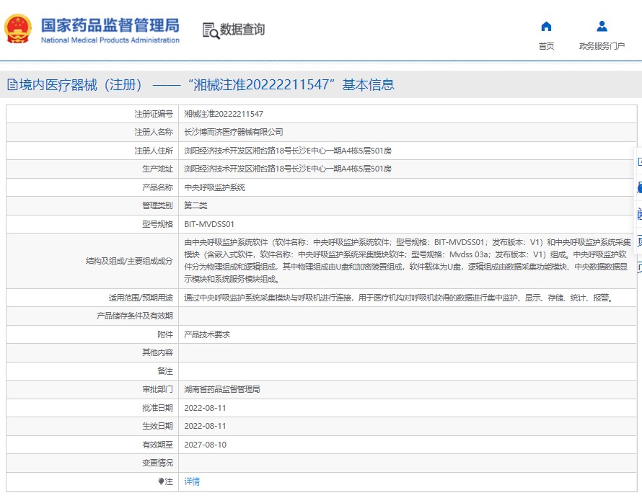Image resolution: width=642 pixels, height=498 pixels.
Task: Select the 数据查询 label
Action: tap(242, 30)
